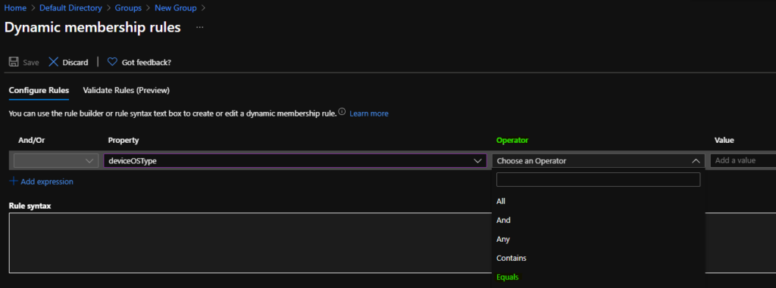
Task: Go to Groups breadcrumb
Action: point(128,8)
